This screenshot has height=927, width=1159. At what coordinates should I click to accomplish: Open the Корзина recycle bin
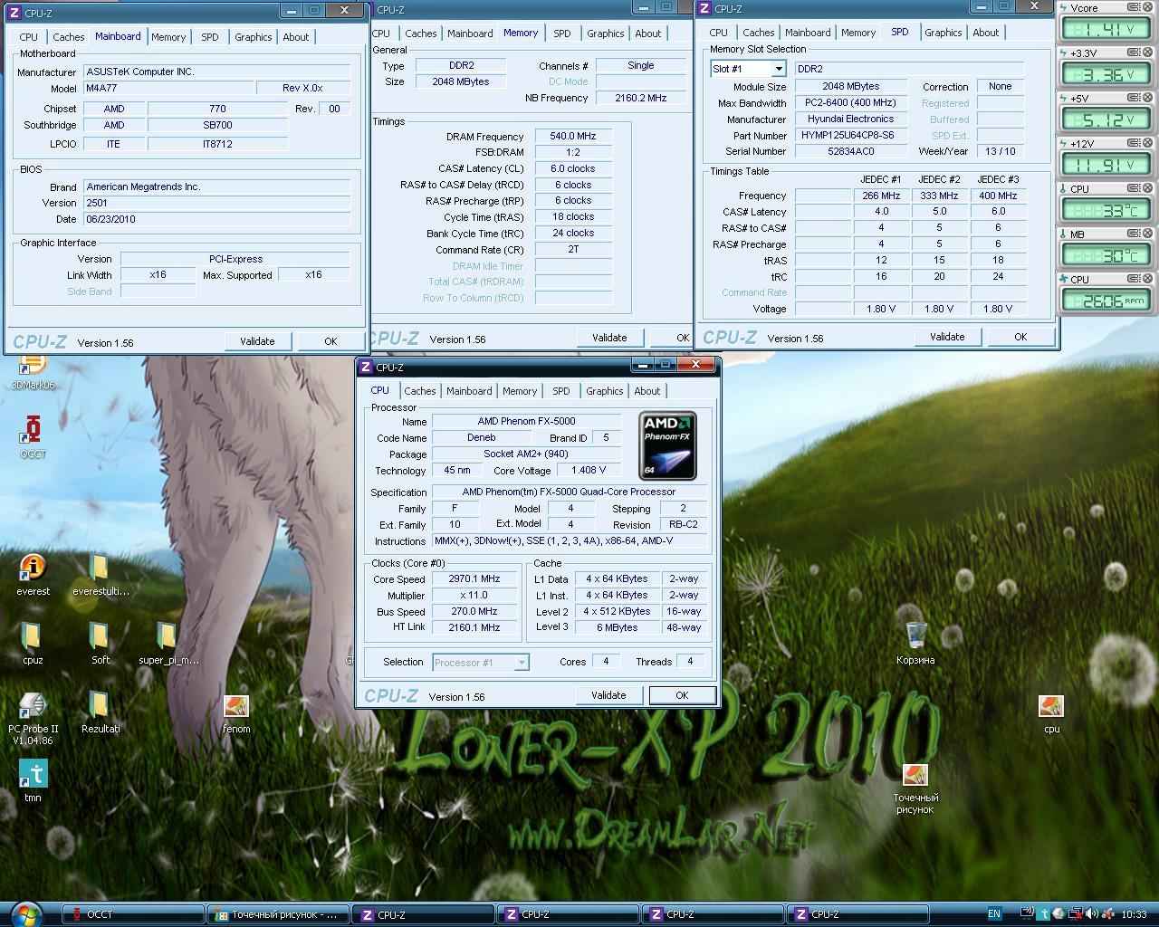[x=915, y=643]
